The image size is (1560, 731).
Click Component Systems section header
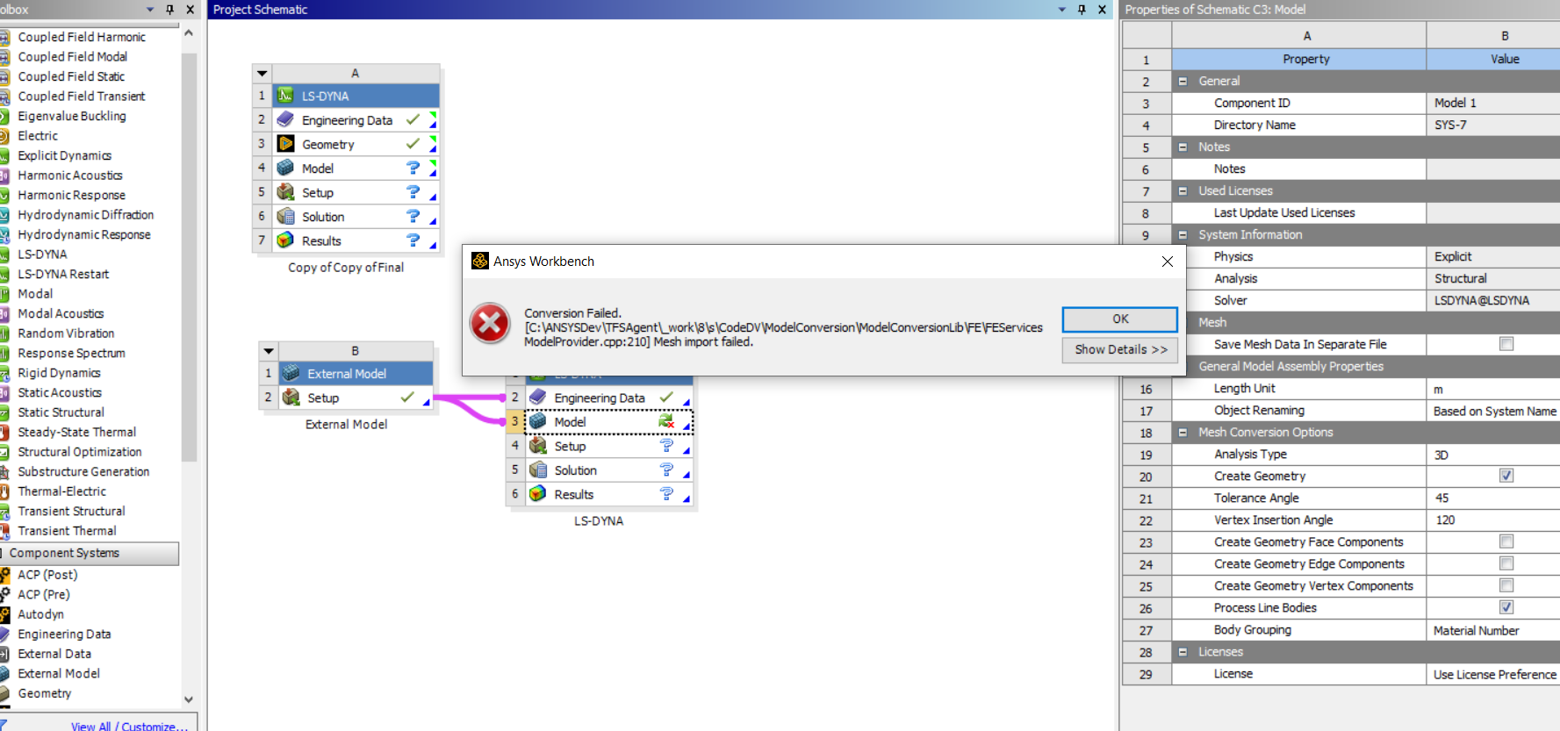(90, 553)
